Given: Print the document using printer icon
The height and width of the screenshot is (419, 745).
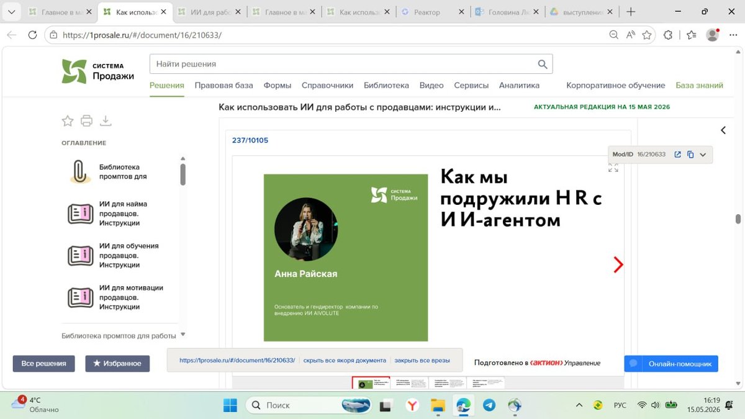Looking at the screenshot, I should [x=87, y=121].
